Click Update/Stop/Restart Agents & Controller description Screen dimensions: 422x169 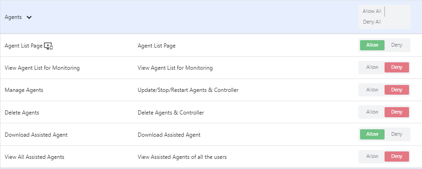pyautogui.click(x=188, y=91)
